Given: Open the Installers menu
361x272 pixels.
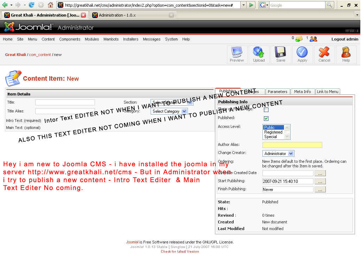Looking at the screenshot, I should [131, 39].
